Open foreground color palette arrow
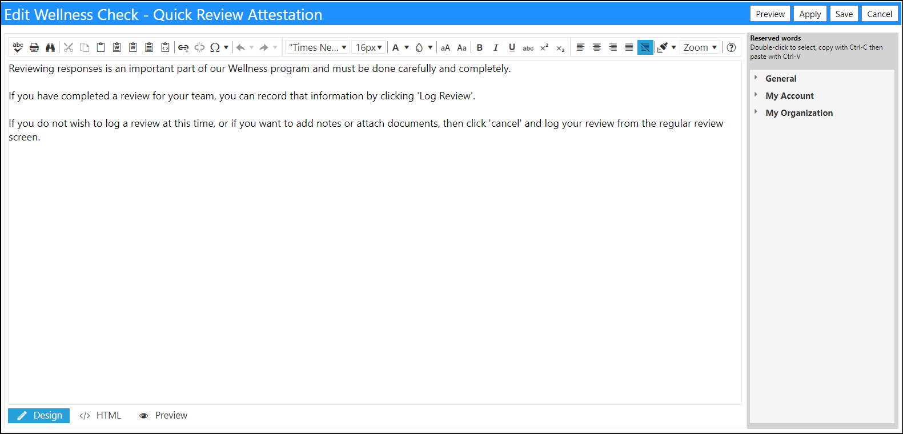 pyautogui.click(x=407, y=47)
